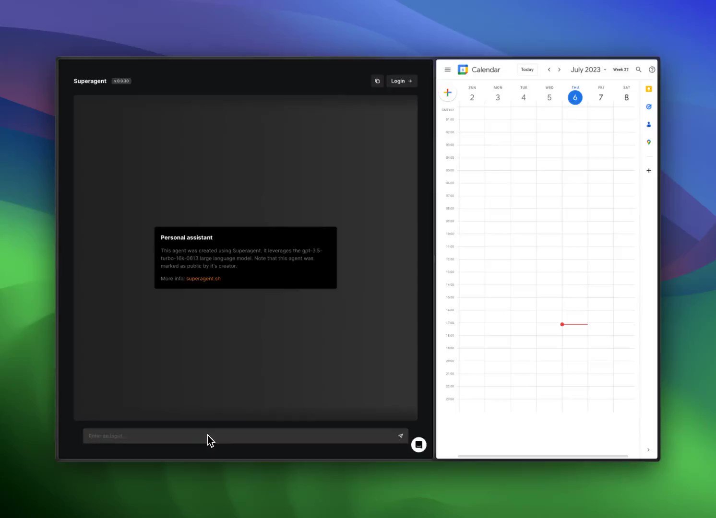716x518 pixels.
Task: Open the Calendar hamburger menu
Action: (x=447, y=69)
